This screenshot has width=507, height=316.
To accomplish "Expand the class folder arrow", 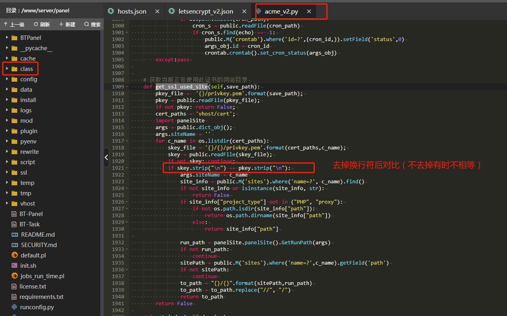I will pyautogui.click(x=7, y=69).
